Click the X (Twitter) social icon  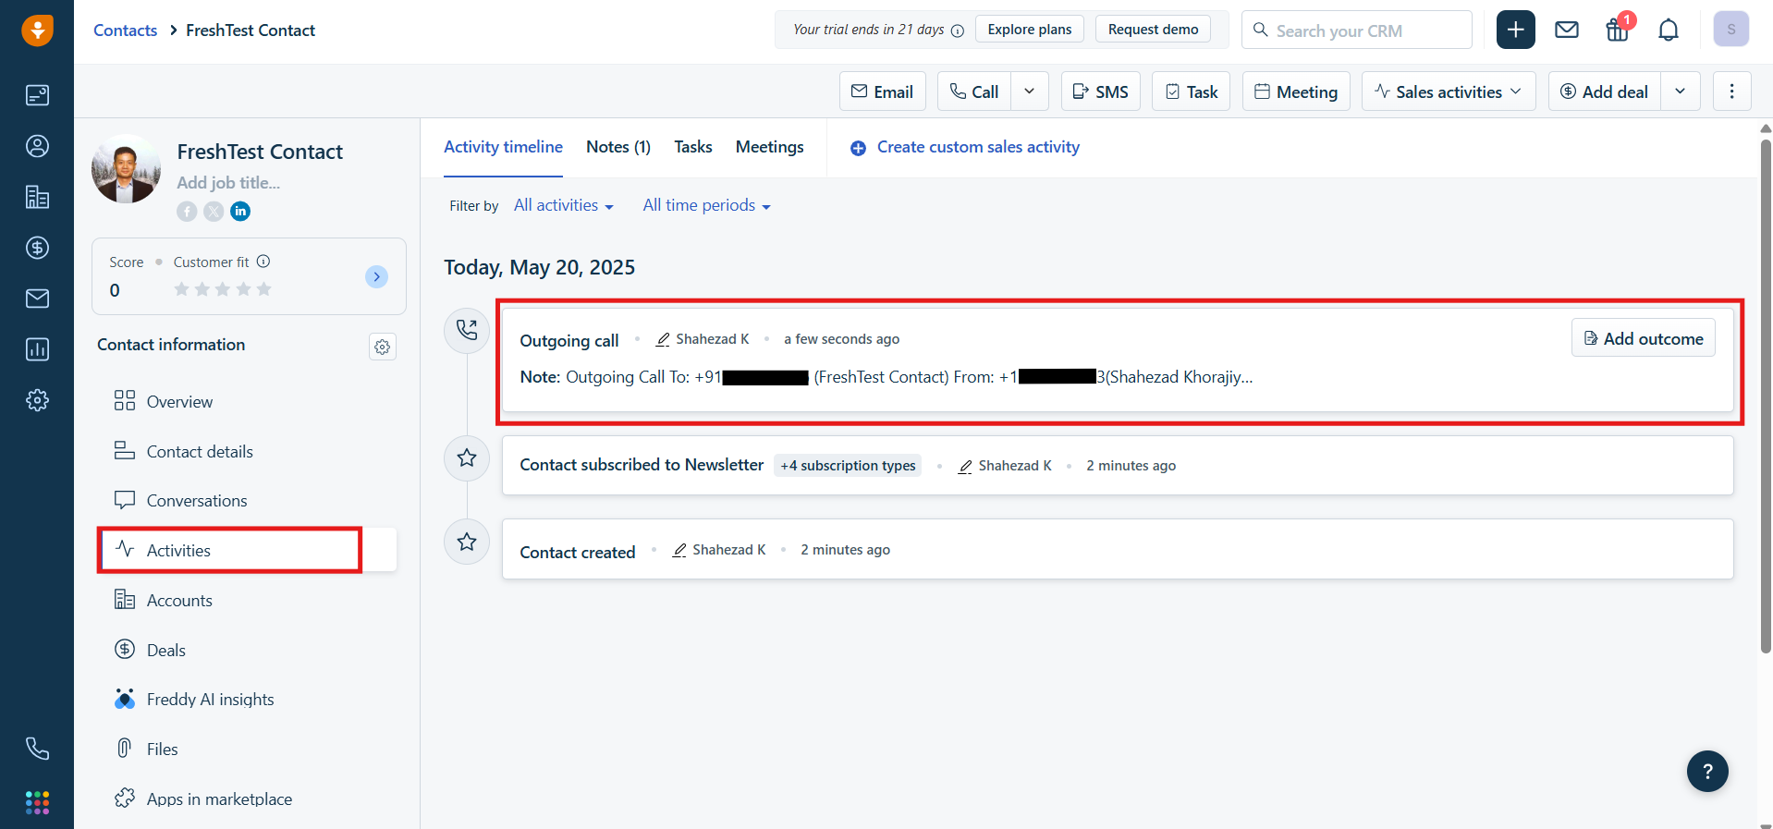coord(214,212)
